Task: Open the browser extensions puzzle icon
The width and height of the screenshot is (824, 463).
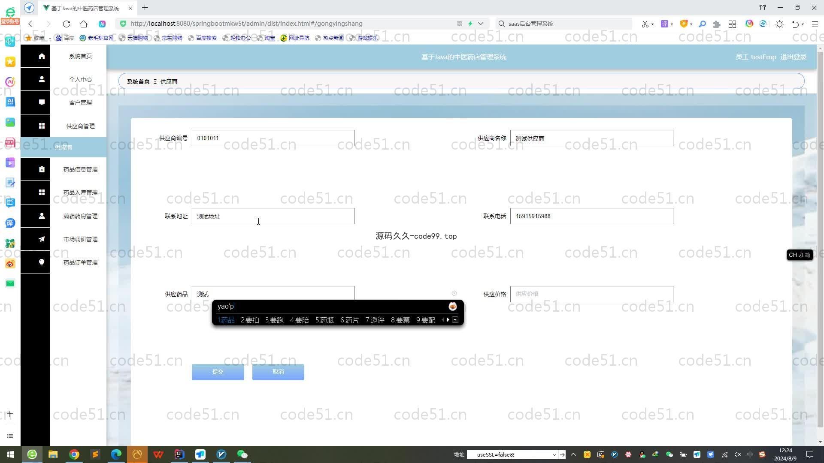Action: (x=716, y=24)
